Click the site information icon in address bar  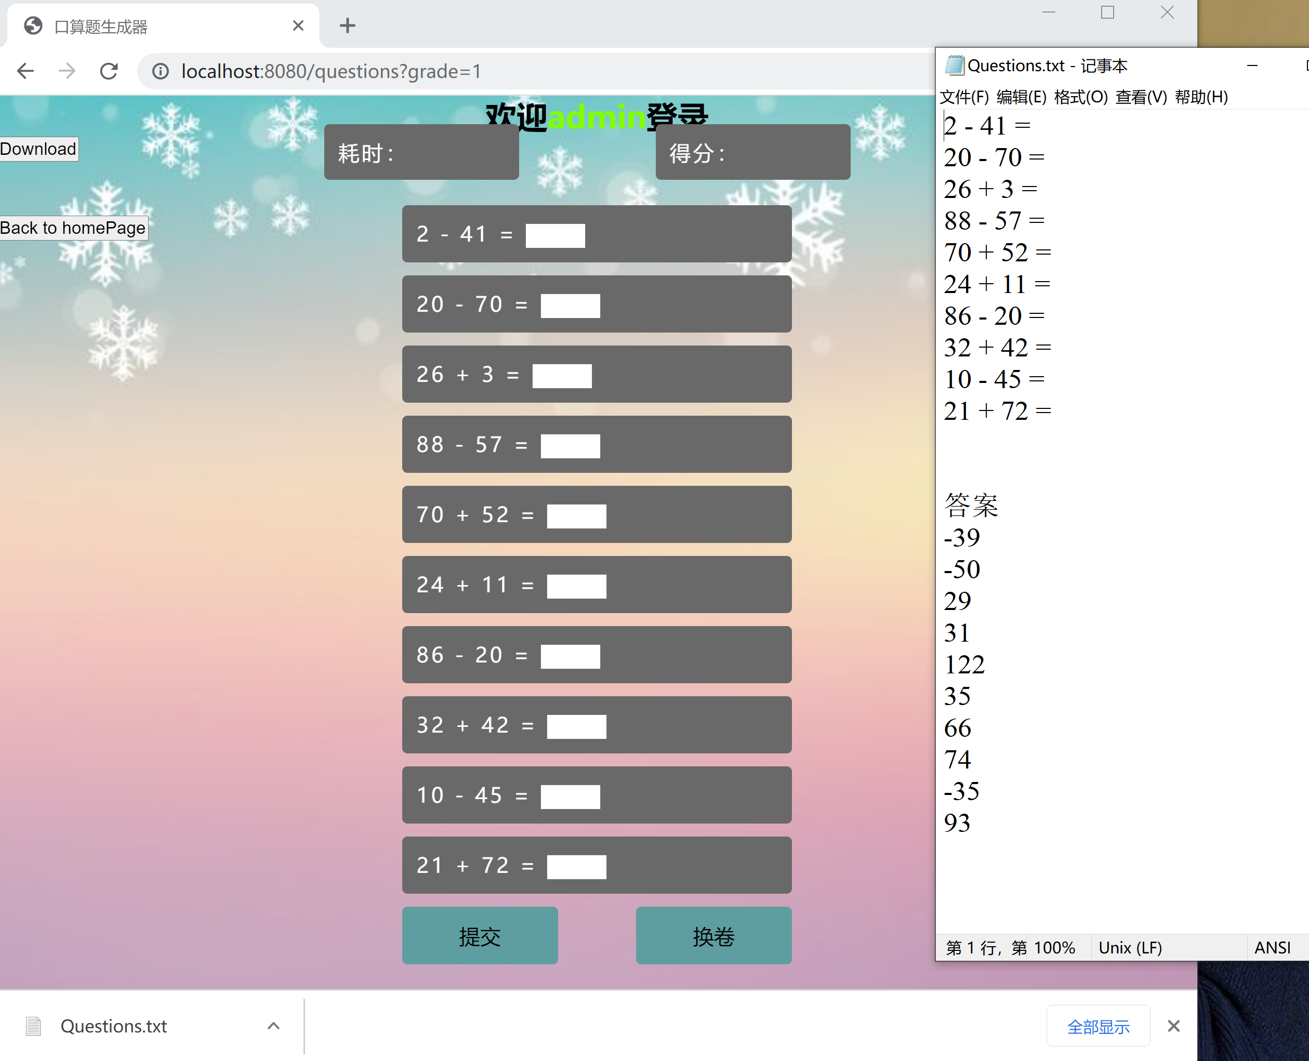(160, 72)
